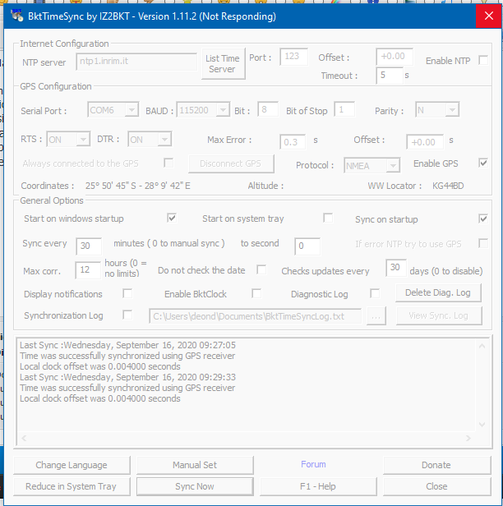
Task: Click the BktTimeSync title bar app icon
Action: tap(16, 16)
